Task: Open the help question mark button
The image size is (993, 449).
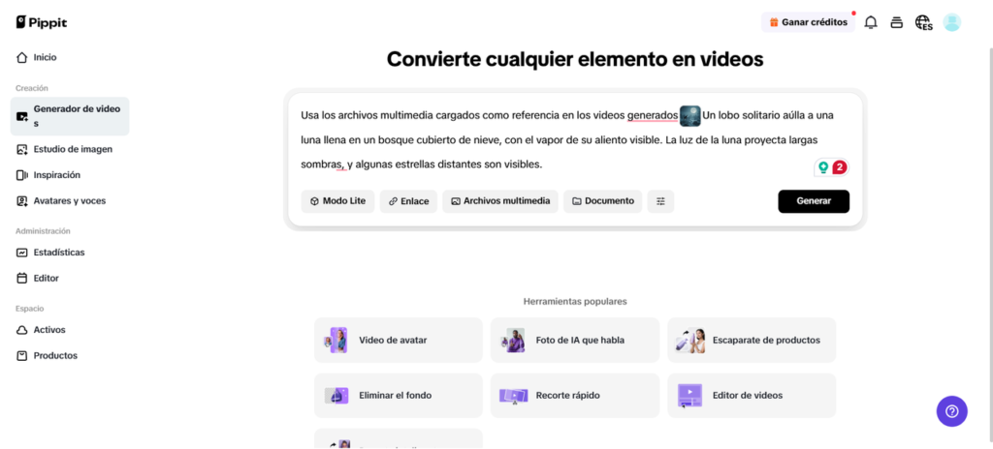Action: [x=951, y=411]
